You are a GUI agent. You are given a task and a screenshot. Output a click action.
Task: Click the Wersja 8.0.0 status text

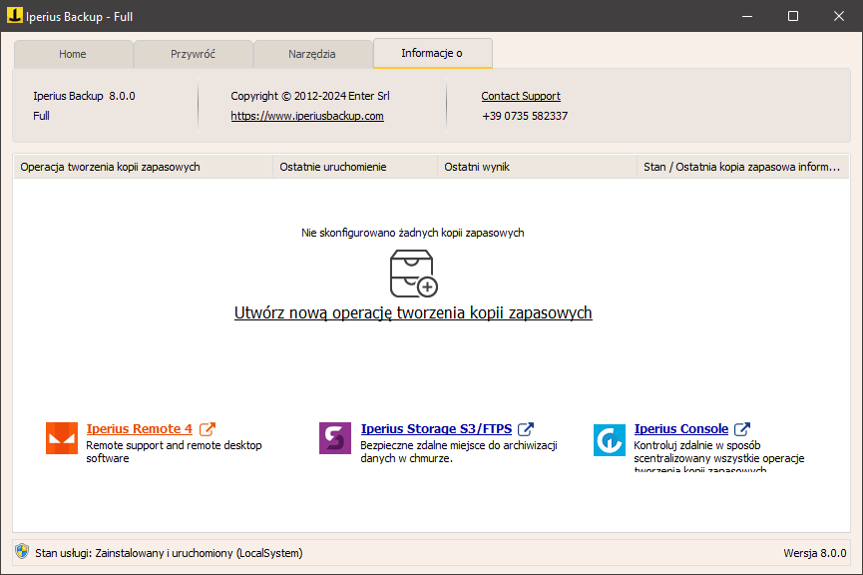click(x=815, y=553)
